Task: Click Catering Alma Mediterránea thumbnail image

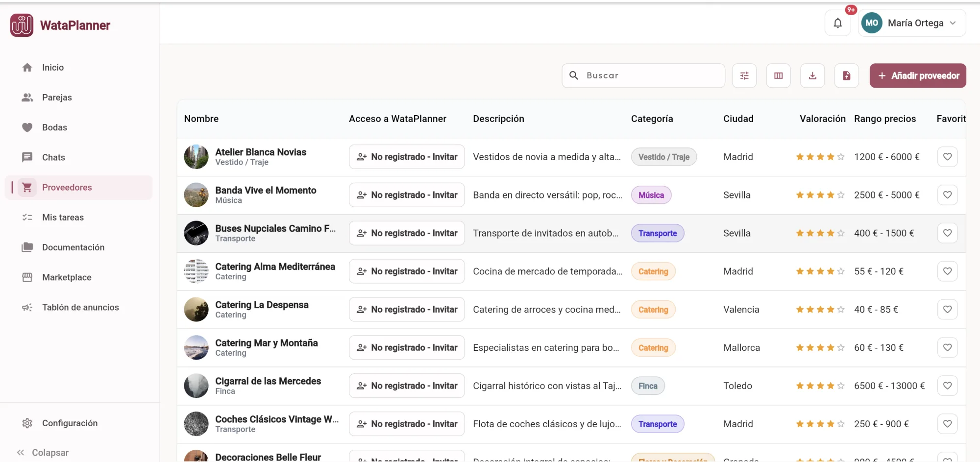Action: click(196, 271)
